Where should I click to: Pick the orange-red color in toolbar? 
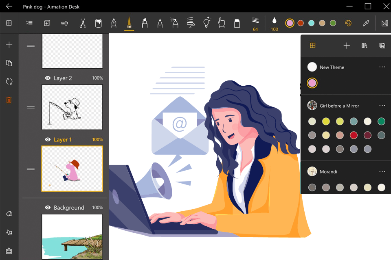click(301, 23)
